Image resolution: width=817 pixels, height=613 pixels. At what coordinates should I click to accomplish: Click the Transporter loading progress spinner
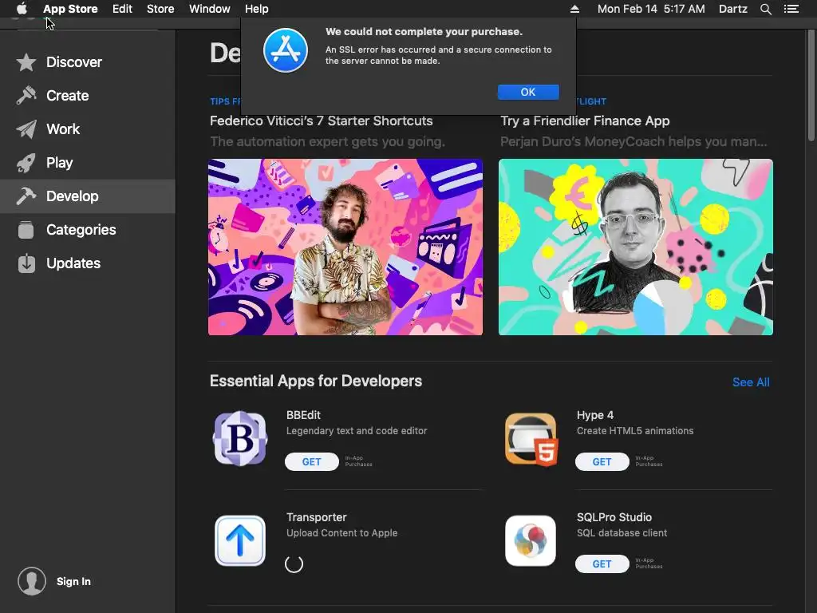(x=294, y=564)
